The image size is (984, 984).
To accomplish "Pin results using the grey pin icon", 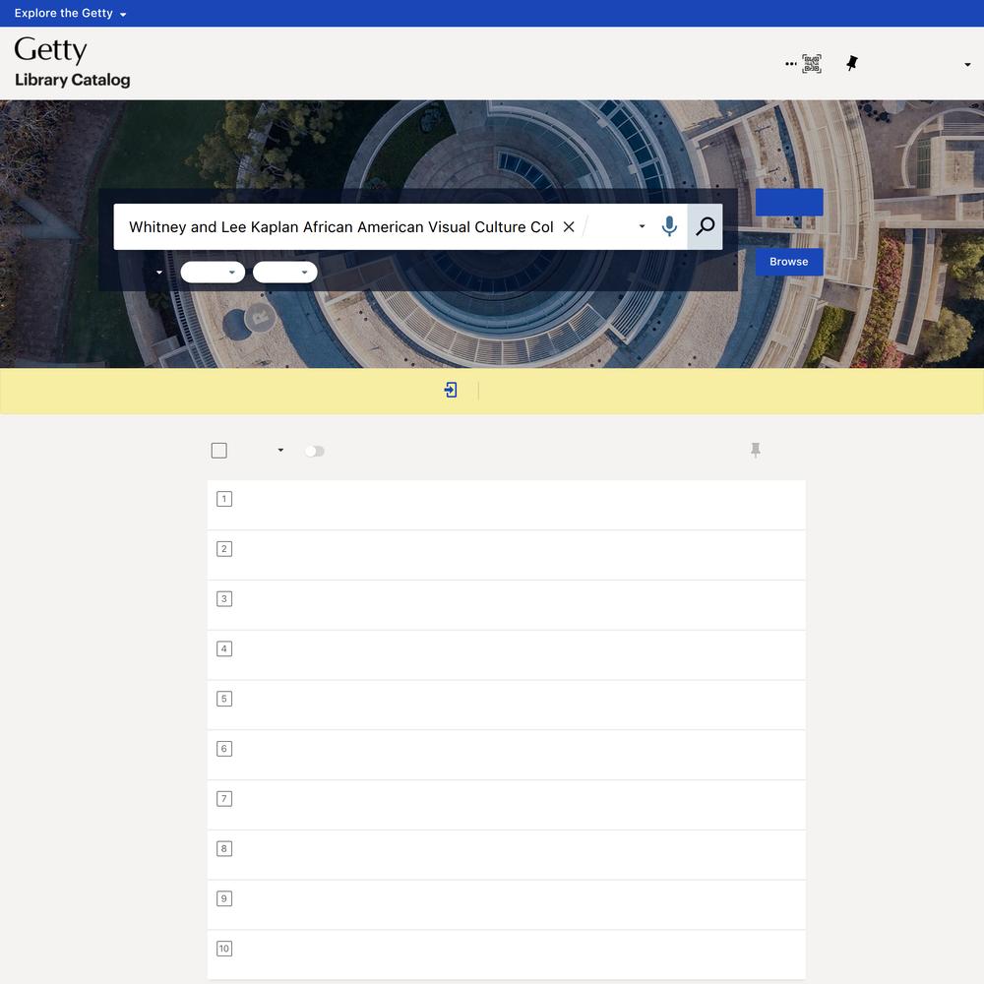I will (756, 450).
